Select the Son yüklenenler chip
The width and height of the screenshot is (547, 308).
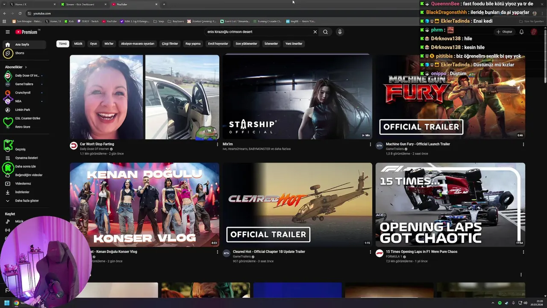click(247, 44)
